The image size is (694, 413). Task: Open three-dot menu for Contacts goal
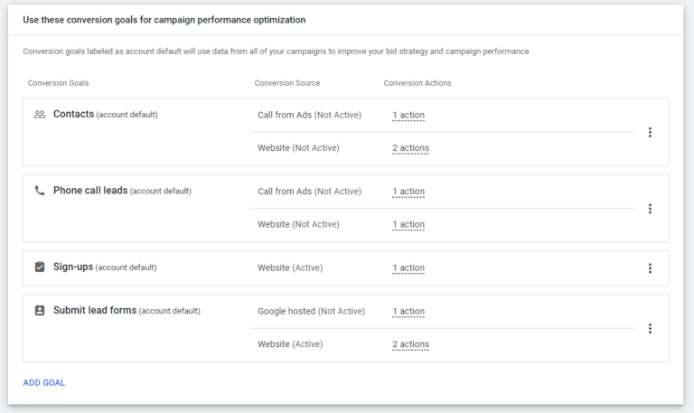[x=650, y=132]
